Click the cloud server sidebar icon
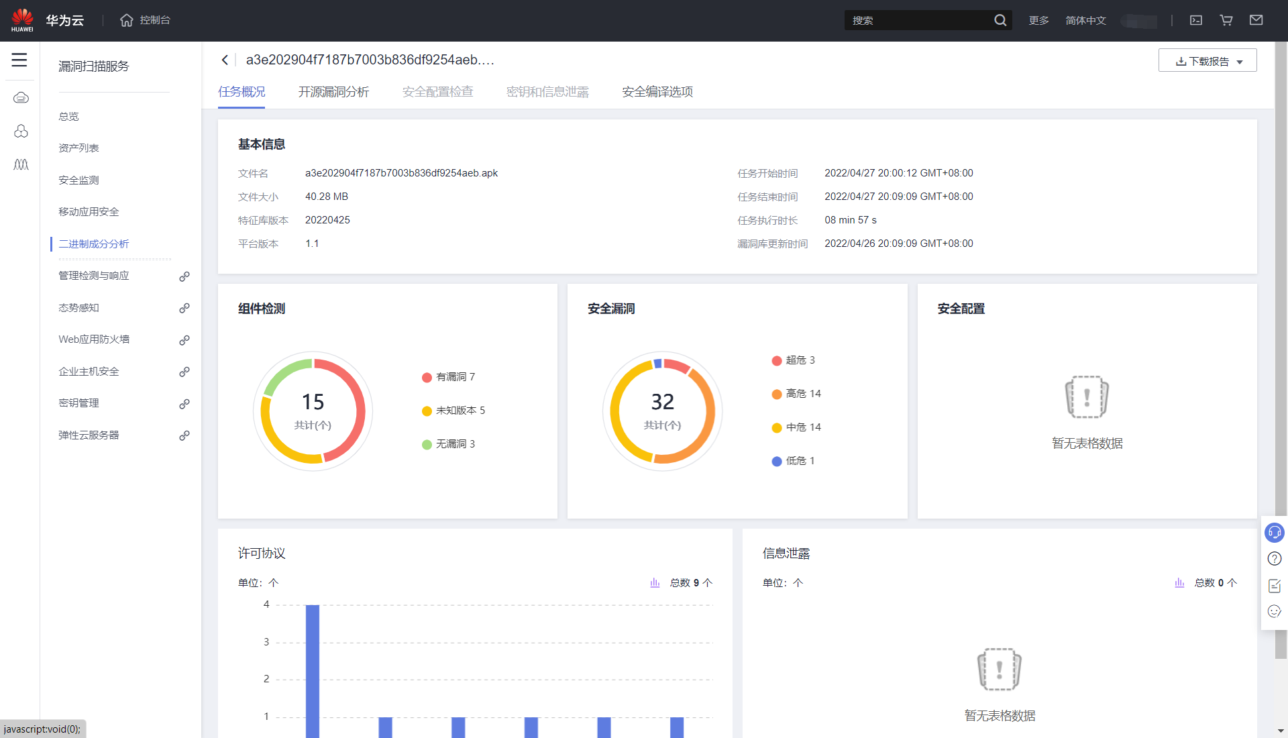 (21, 98)
